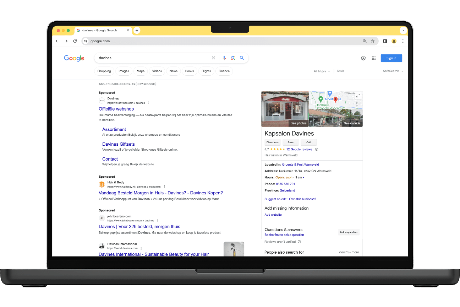Sign in with the blue button

391,58
